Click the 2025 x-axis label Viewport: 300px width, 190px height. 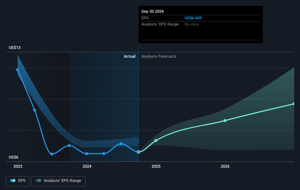156,167
